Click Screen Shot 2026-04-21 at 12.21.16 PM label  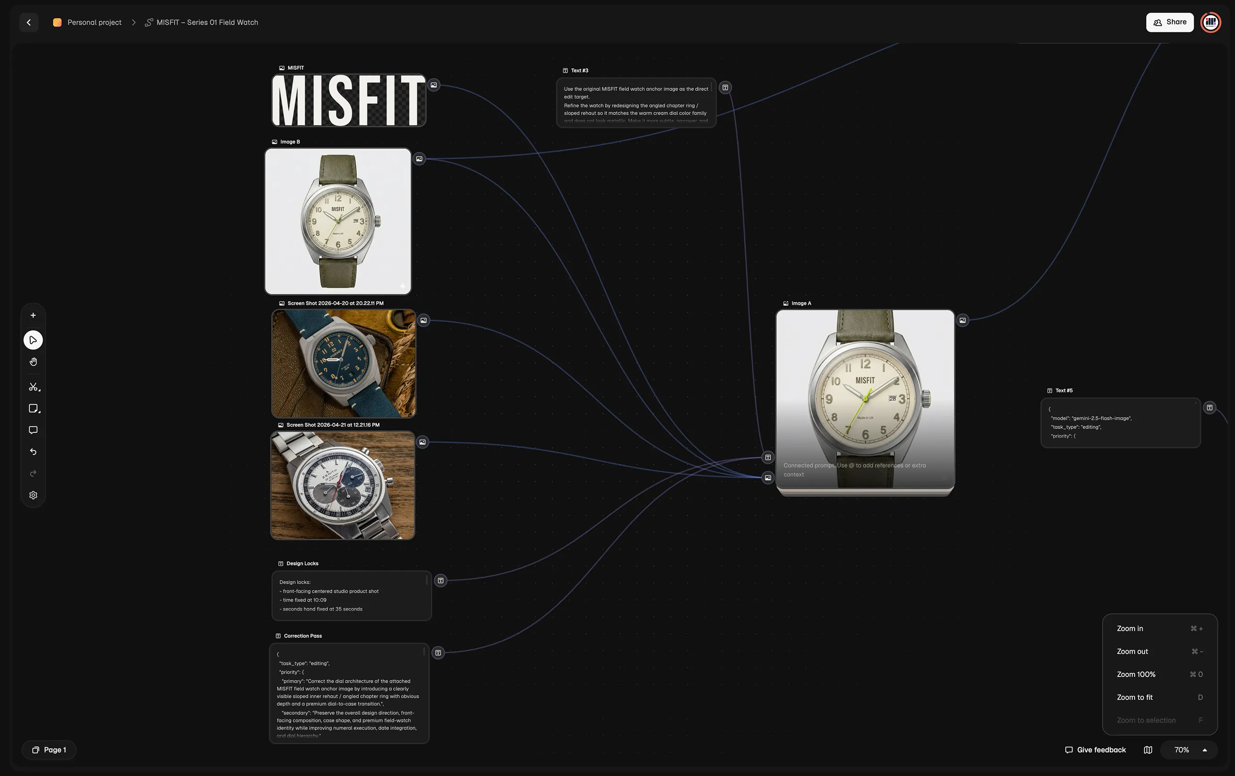(333, 425)
